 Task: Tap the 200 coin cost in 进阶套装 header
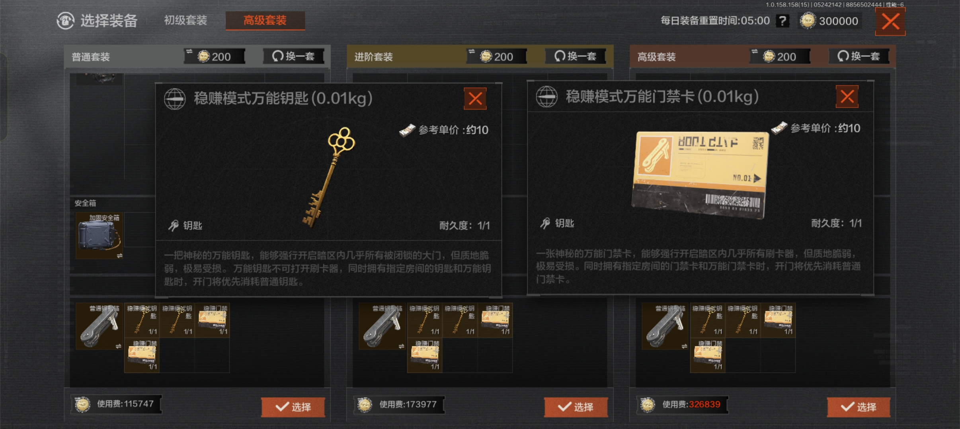coord(497,56)
